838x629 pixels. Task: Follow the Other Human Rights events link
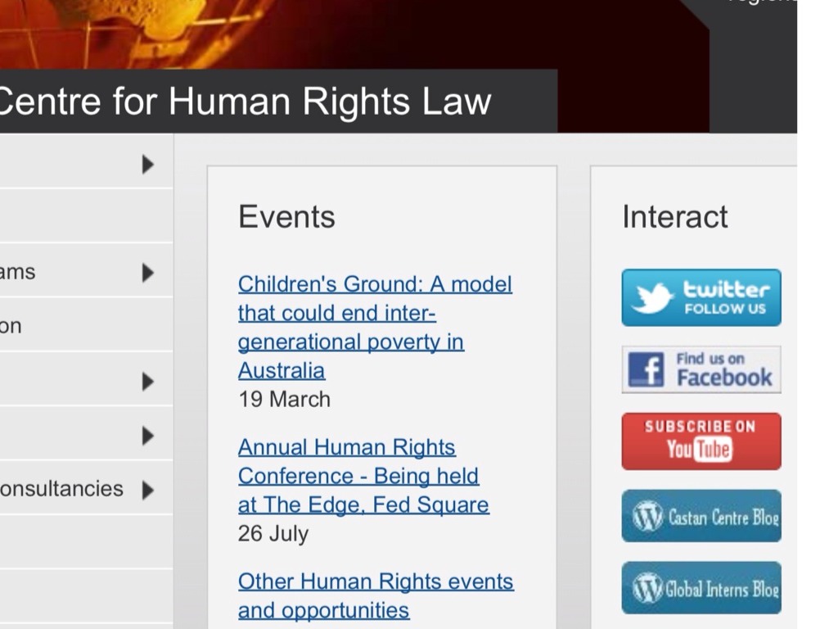(x=375, y=595)
